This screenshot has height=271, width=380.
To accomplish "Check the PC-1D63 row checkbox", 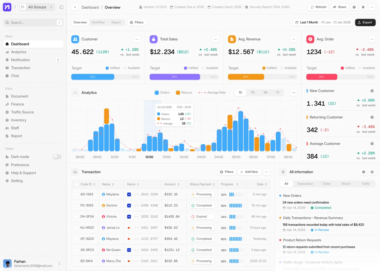I will [x=77, y=205].
